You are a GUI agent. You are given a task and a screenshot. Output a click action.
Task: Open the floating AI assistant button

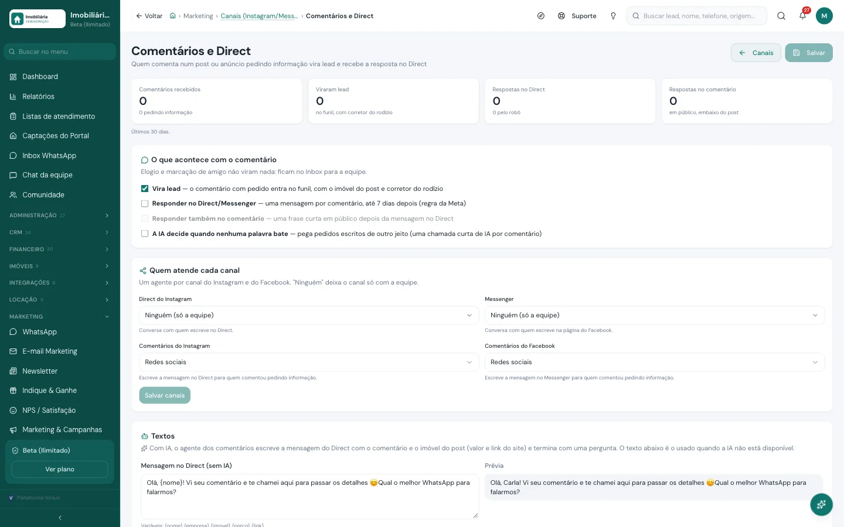tap(821, 504)
